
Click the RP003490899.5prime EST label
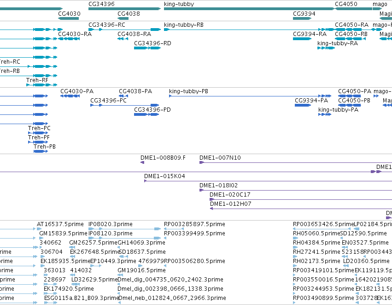coord(324,299)
